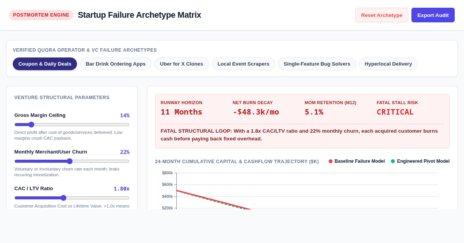
Task: Click the Verified Quora Operator archetypes heading
Action: click(x=85, y=50)
